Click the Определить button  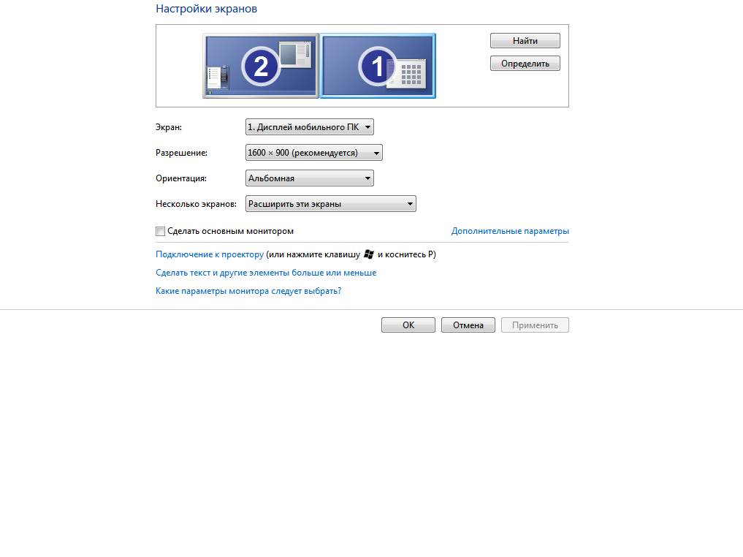point(525,64)
